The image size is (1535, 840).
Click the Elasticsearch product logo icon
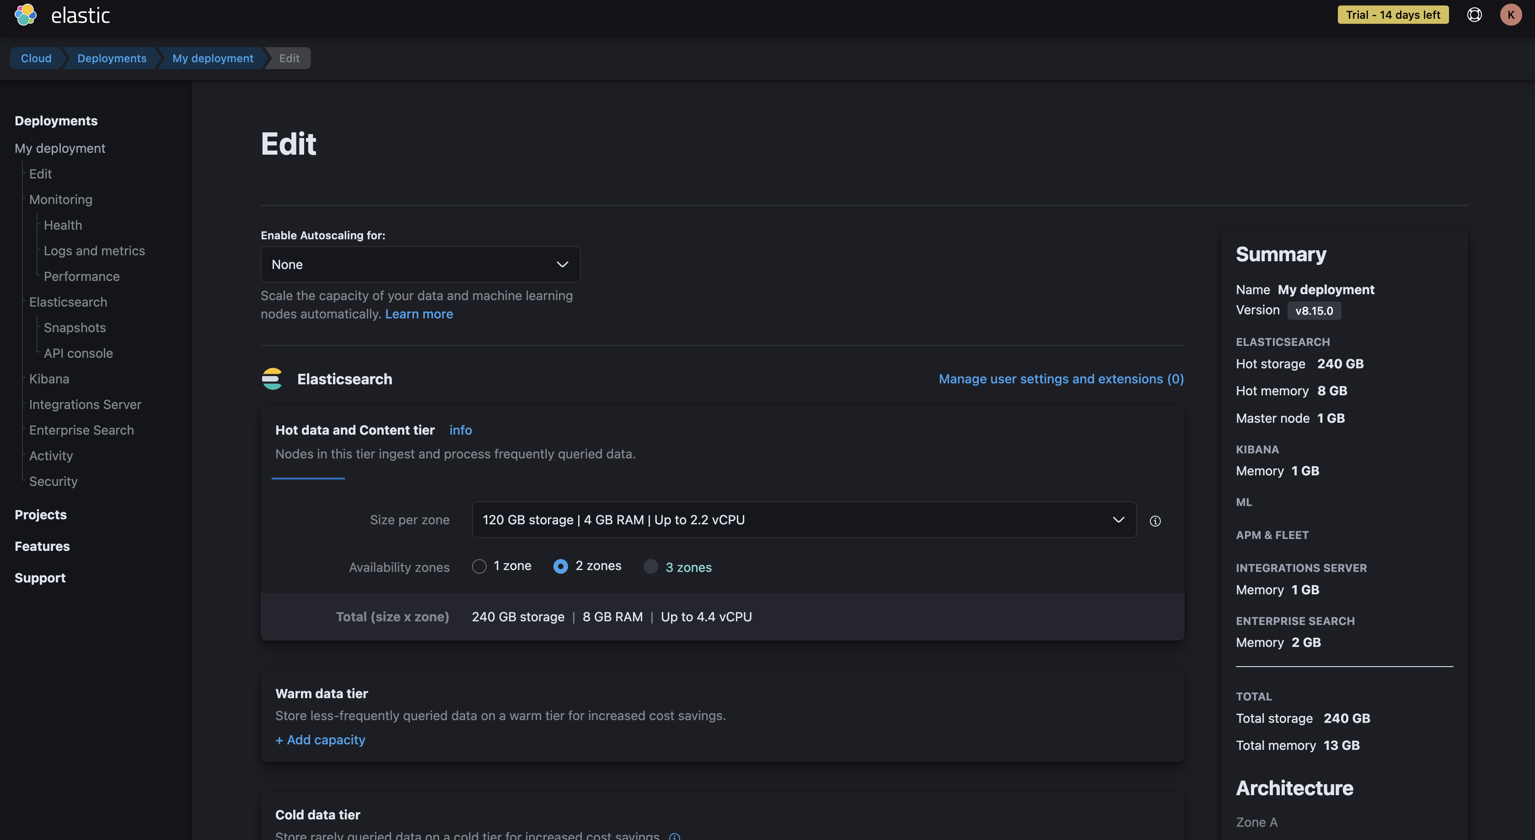(x=272, y=378)
